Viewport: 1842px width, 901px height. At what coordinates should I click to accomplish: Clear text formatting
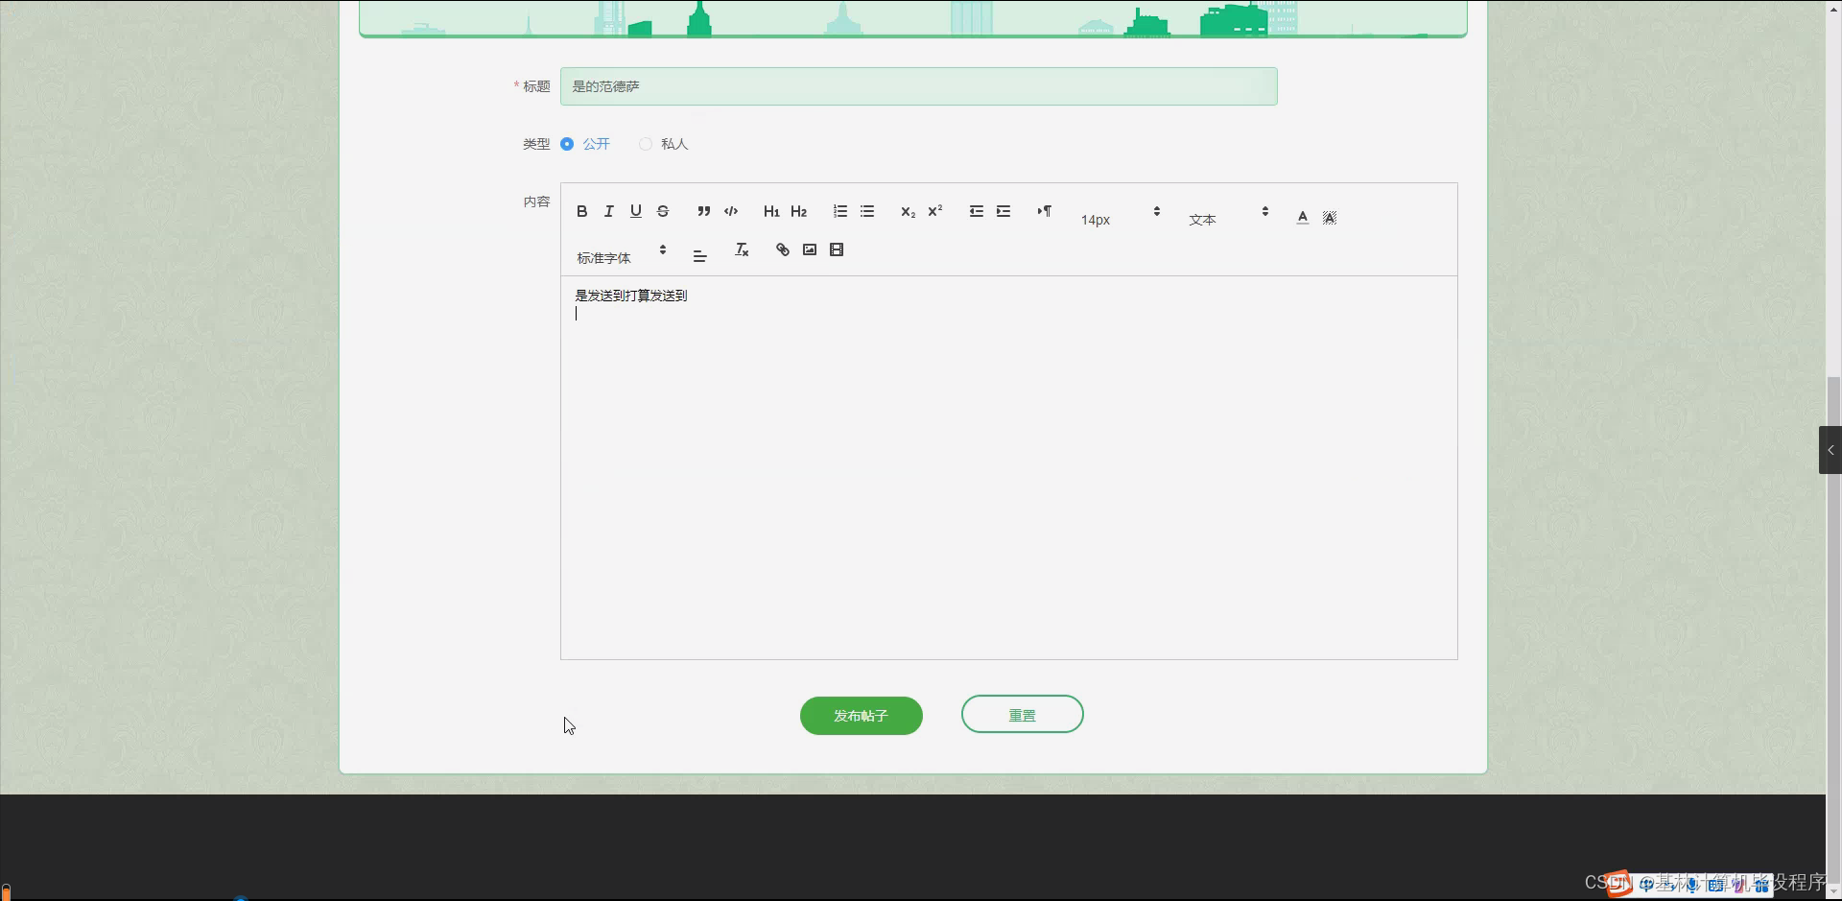(x=742, y=249)
